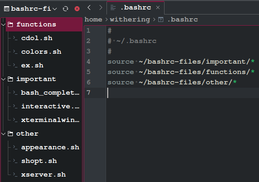The height and width of the screenshot is (182, 259).
Task: Click the reload project icon
Action: [65, 9]
